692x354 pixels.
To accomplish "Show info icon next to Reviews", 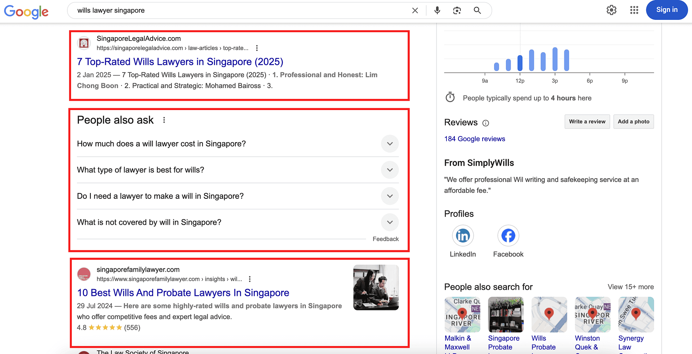I will (x=485, y=123).
